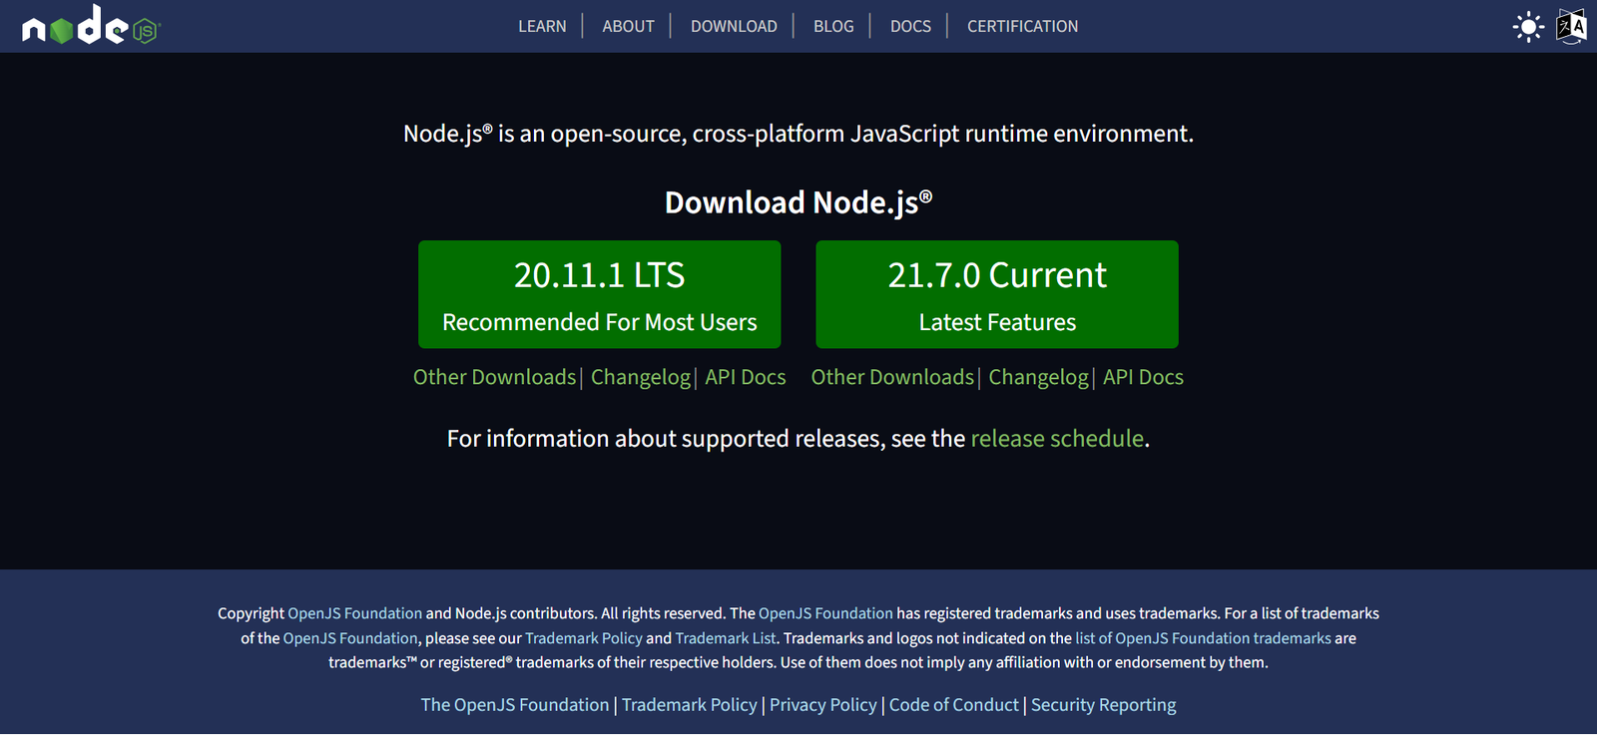Click the Node.js logo
The image size is (1597, 736).
(x=91, y=26)
